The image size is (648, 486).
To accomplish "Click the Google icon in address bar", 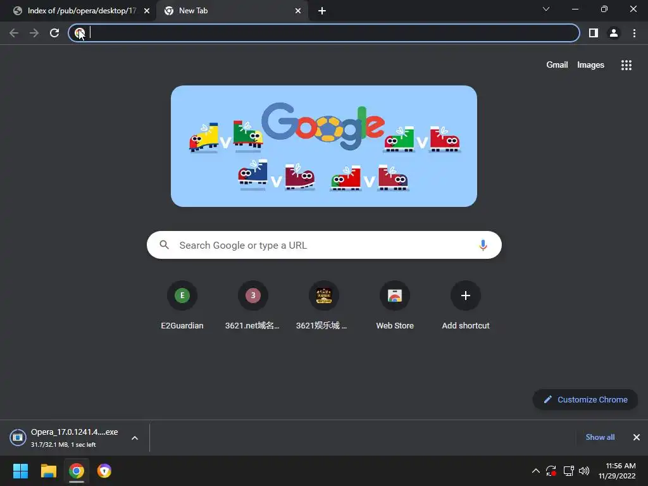I will (80, 33).
